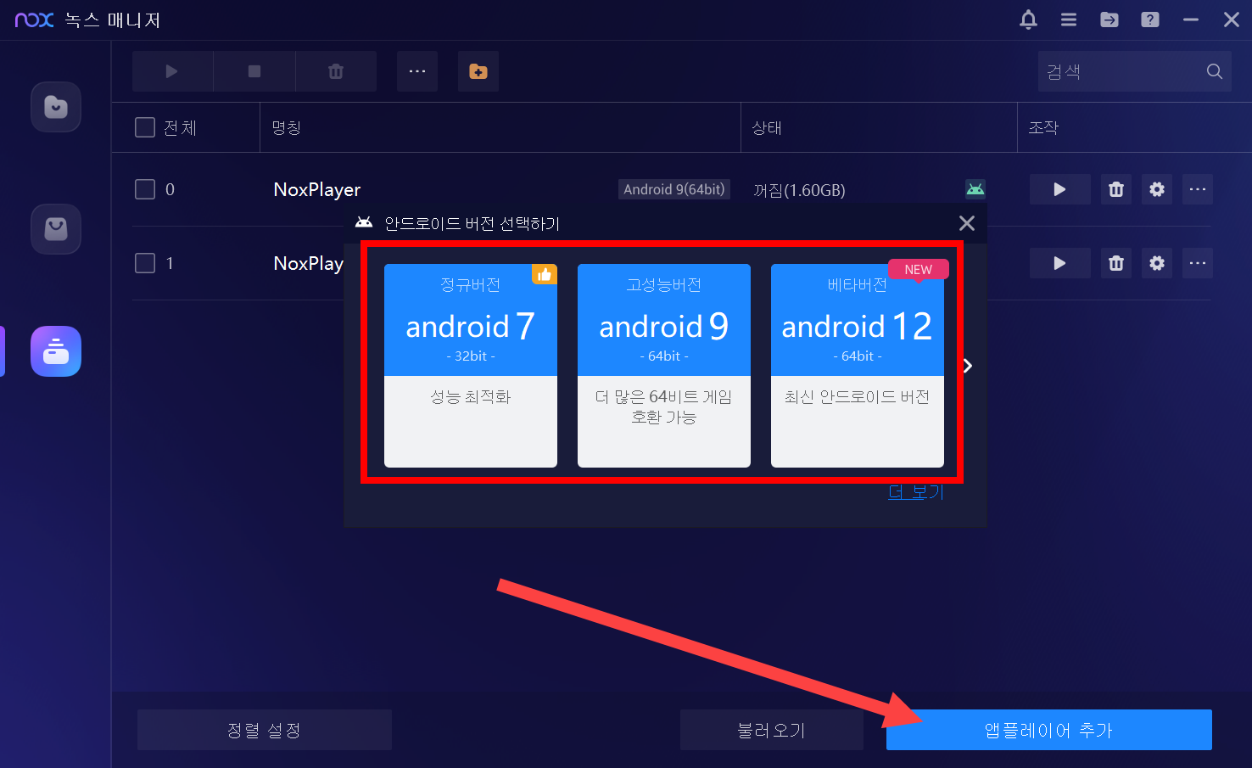1252x768 pixels.
Task: Click the orange add folder icon
Action: 478,71
